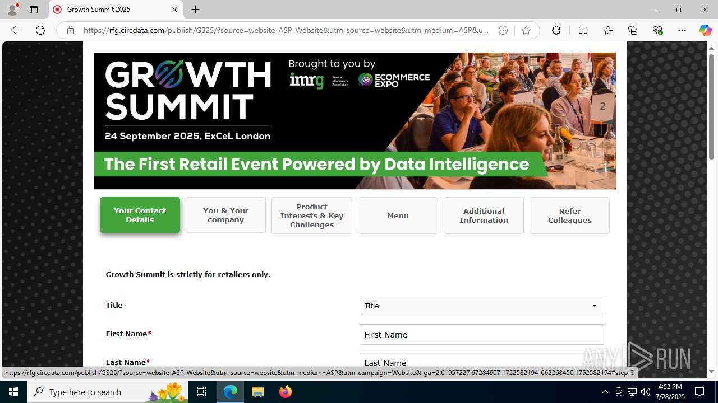View site information lock icon
718x403 pixels.
coord(71,30)
